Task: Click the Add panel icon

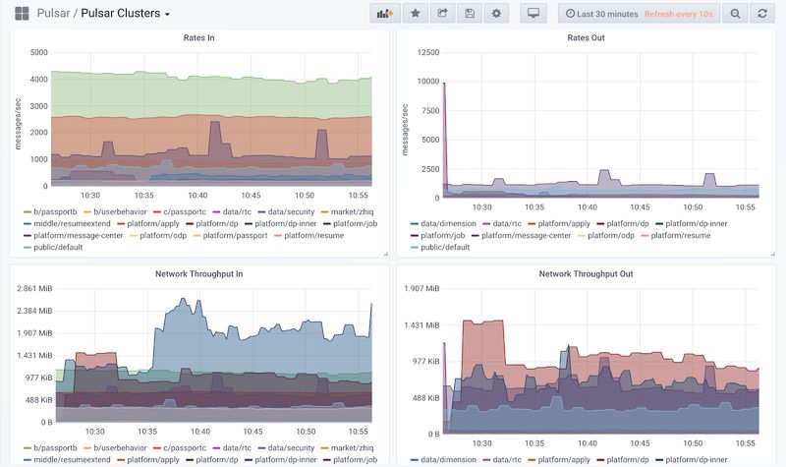Action: (385, 14)
